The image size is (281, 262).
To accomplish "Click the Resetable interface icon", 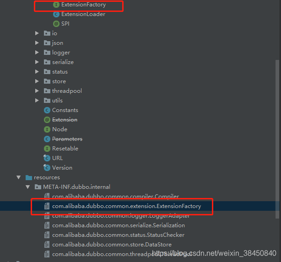I will (47, 149).
